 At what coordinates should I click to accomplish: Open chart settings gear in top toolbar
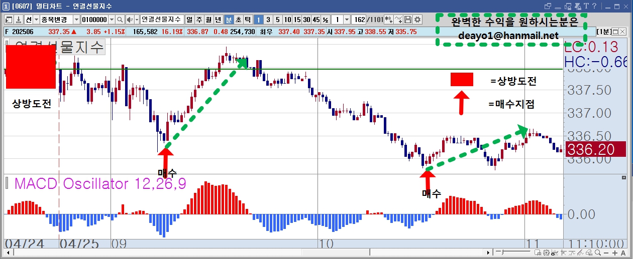click(x=417, y=20)
